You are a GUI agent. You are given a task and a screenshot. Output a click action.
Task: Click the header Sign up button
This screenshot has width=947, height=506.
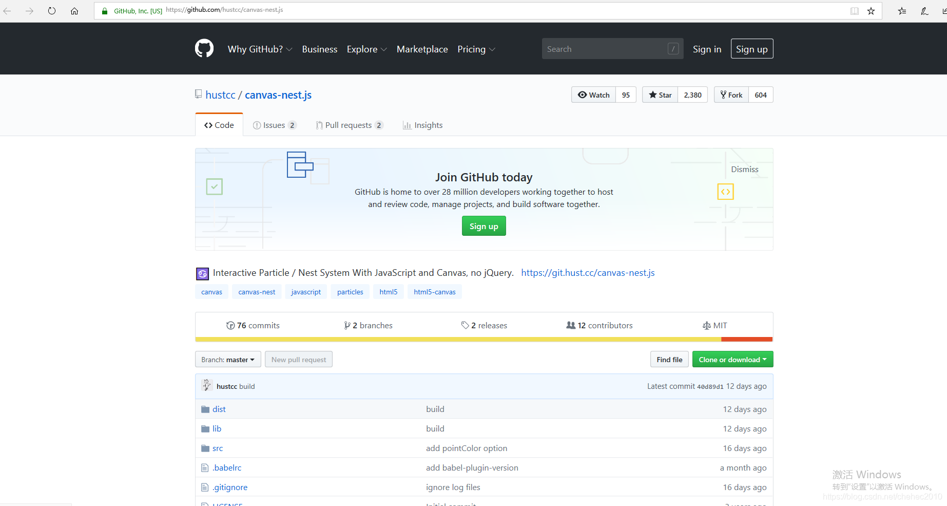(752, 49)
